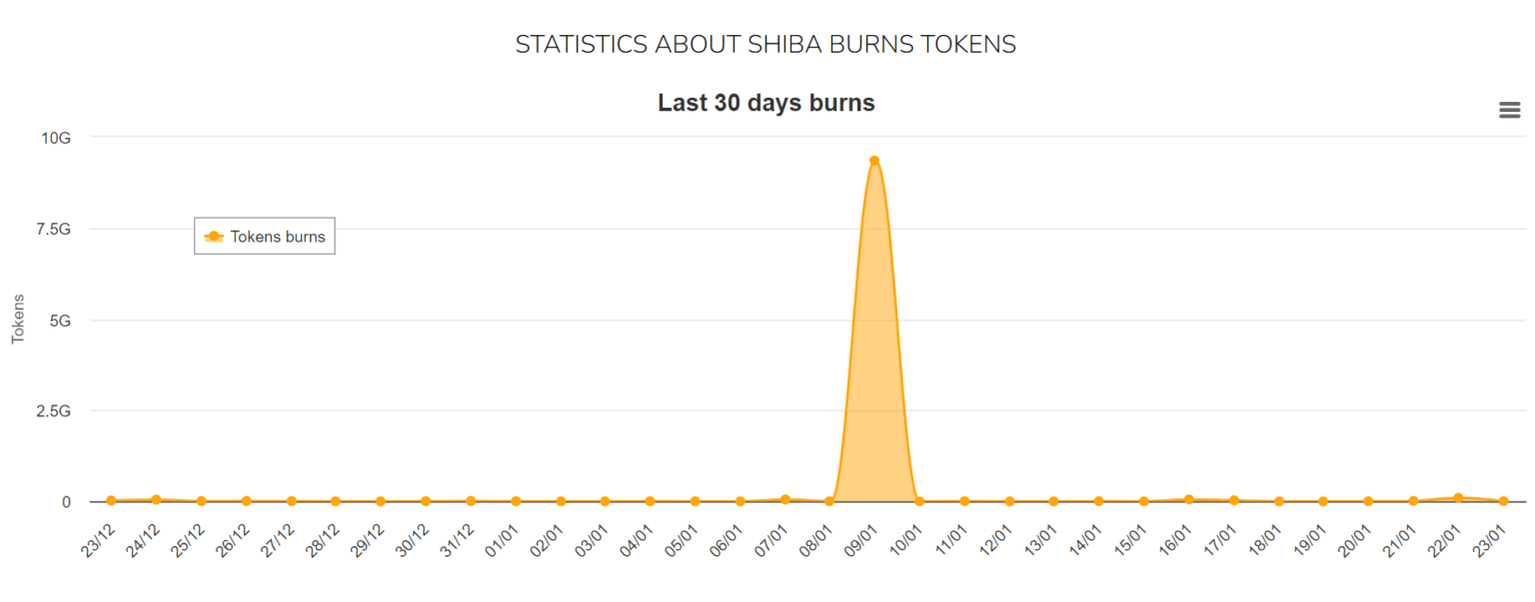Select the data point marker for 24/12

point(155,496)
